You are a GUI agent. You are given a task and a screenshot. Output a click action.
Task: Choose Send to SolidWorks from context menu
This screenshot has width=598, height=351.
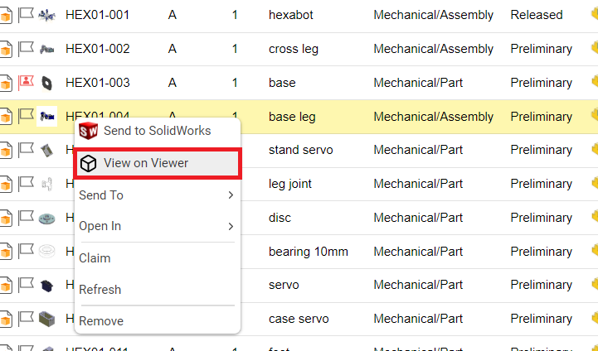(x=157, y=131)
